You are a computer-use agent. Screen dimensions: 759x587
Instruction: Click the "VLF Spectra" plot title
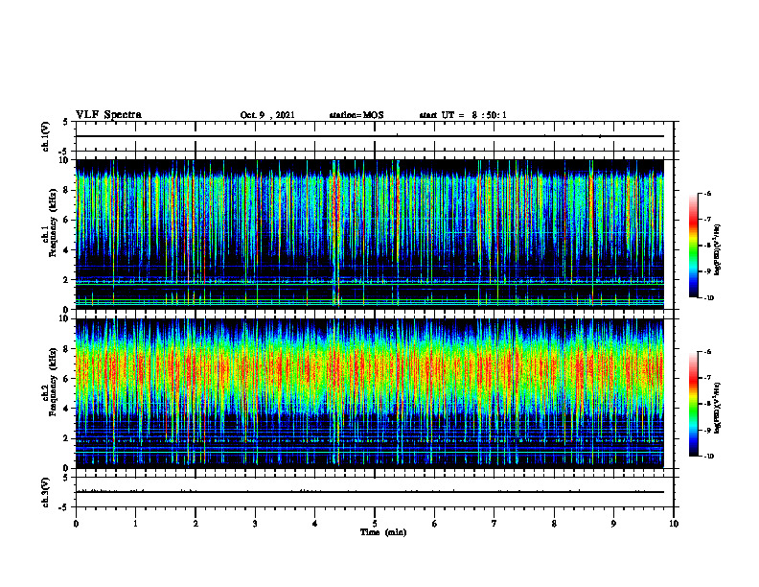point(108,115)
